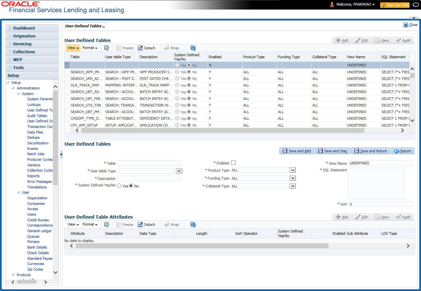Select Yes for System Defined in the form
Image resolution: width=421 pixels, height=291 pixels.
pos(119,186)
